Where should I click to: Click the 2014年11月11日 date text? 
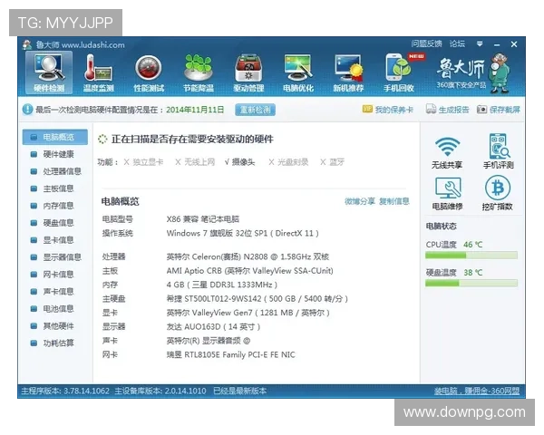[x=195, y=110]
